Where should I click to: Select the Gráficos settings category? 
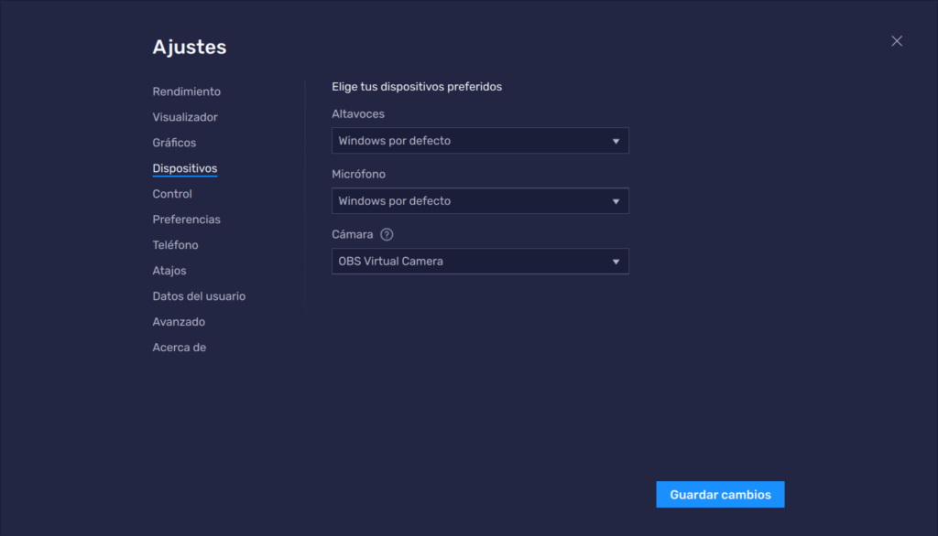coord(173,143)
